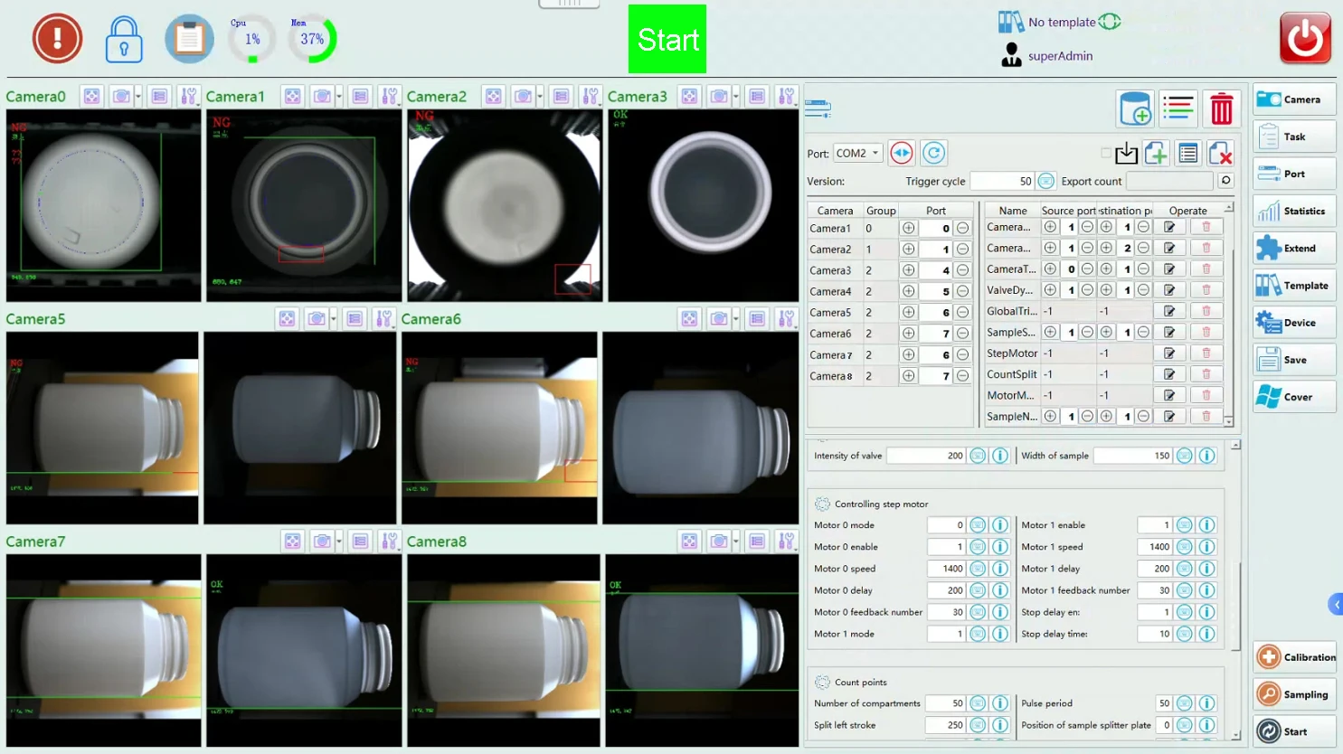The height and width of the screenshot is (754, 1343).
Task: Click the lock icon in the top bar
Action: [x=124, y=39]
